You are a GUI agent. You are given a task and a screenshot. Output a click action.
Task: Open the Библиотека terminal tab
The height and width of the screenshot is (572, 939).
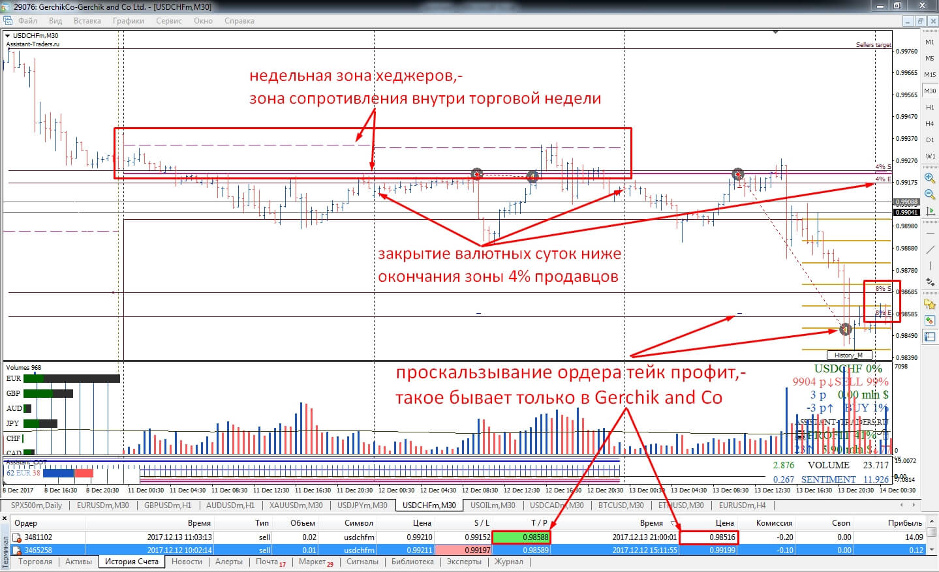coord(412,562)
